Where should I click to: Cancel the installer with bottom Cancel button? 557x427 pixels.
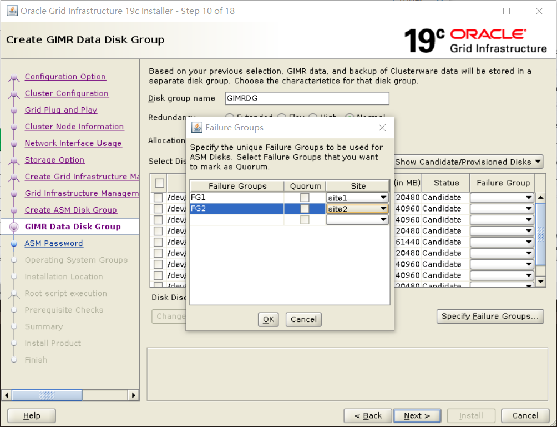click(x=525, y=416)
